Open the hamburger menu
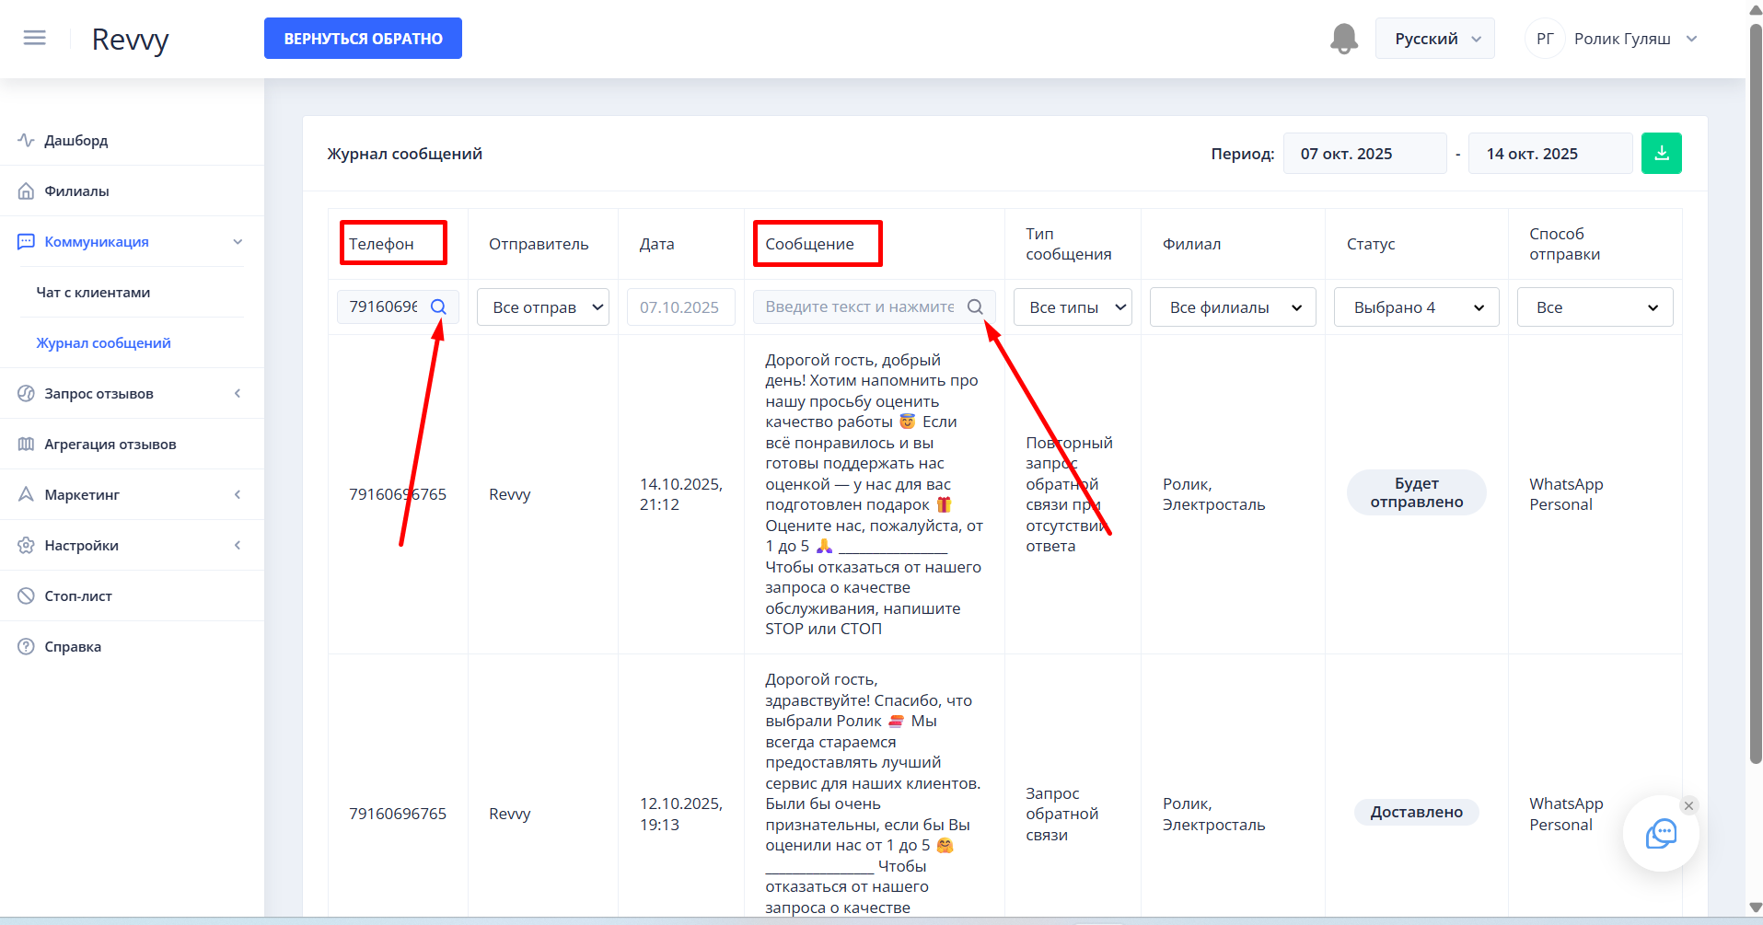Screen dimensions: 1763x925 point(35,39)
